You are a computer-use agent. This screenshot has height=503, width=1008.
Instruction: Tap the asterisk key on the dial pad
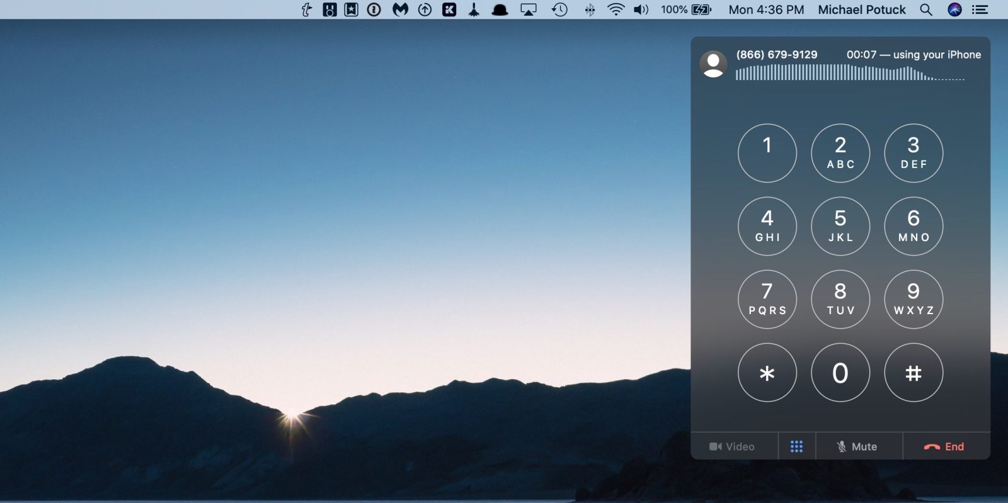(767, 373)
